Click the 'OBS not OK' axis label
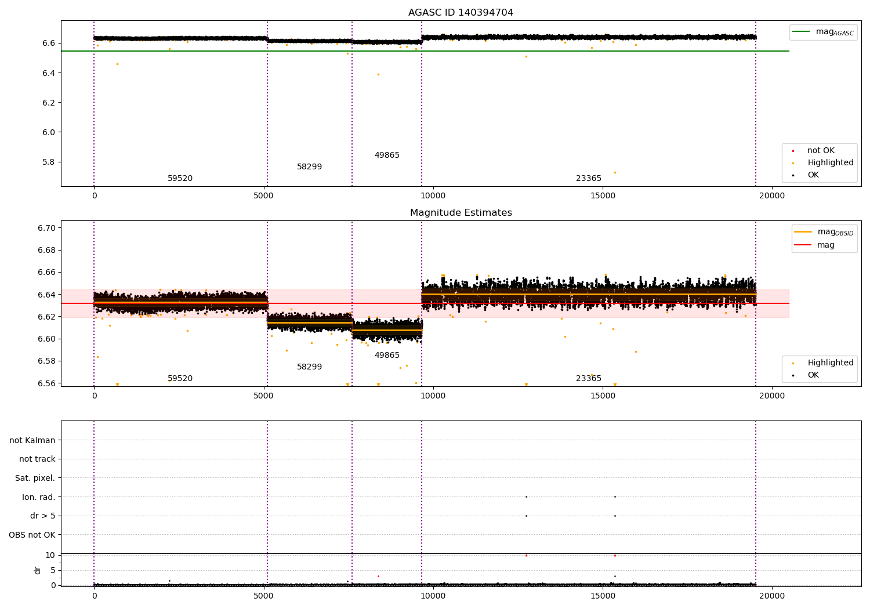This screenshot has height=609, width=870. pyautogui.click(x=32, y=535)
